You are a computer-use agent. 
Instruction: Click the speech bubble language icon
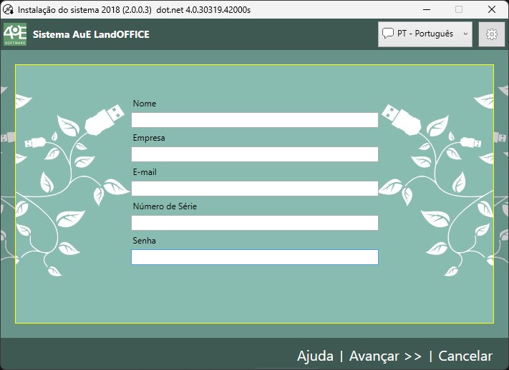[x=388, y=34]
